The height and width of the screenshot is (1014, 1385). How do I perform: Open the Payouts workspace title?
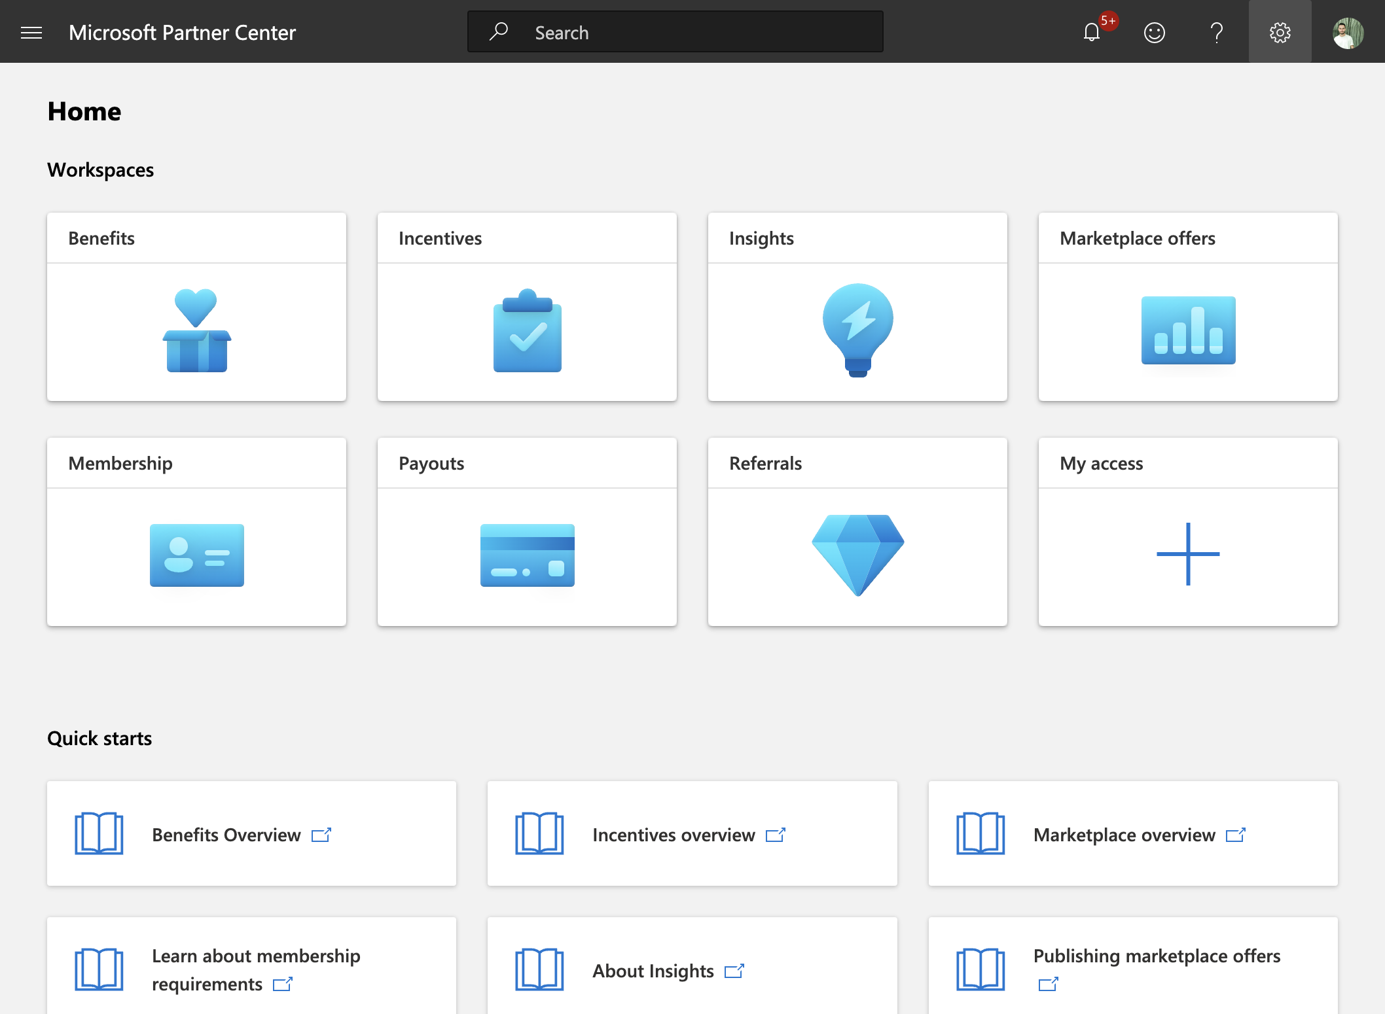(x=431, y=463)
